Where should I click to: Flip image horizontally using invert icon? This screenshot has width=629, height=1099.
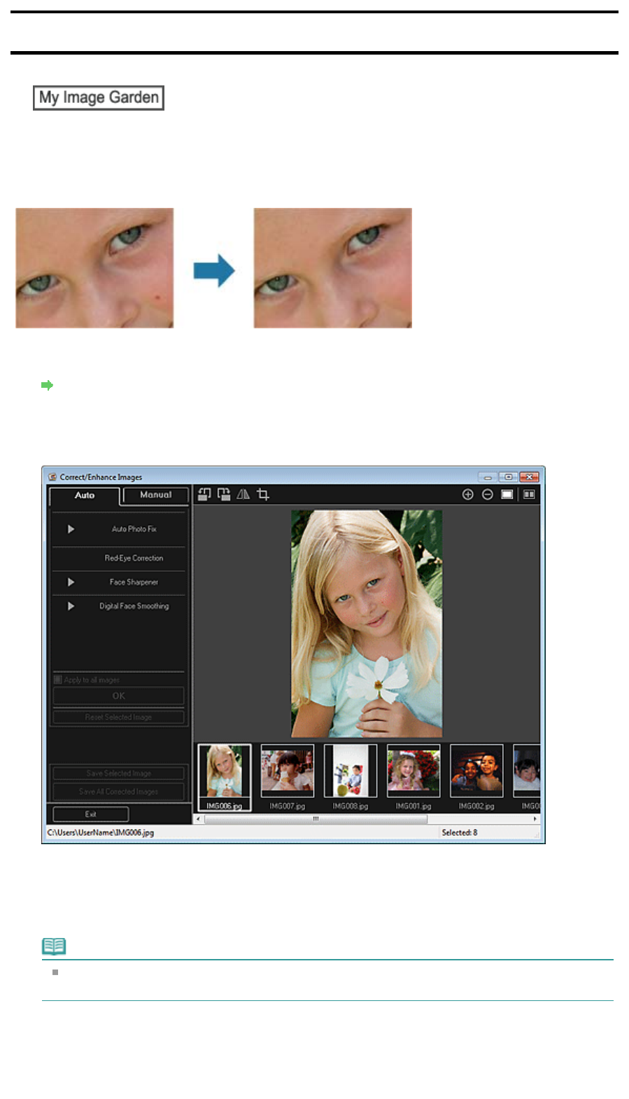click(x=243, y=494)
